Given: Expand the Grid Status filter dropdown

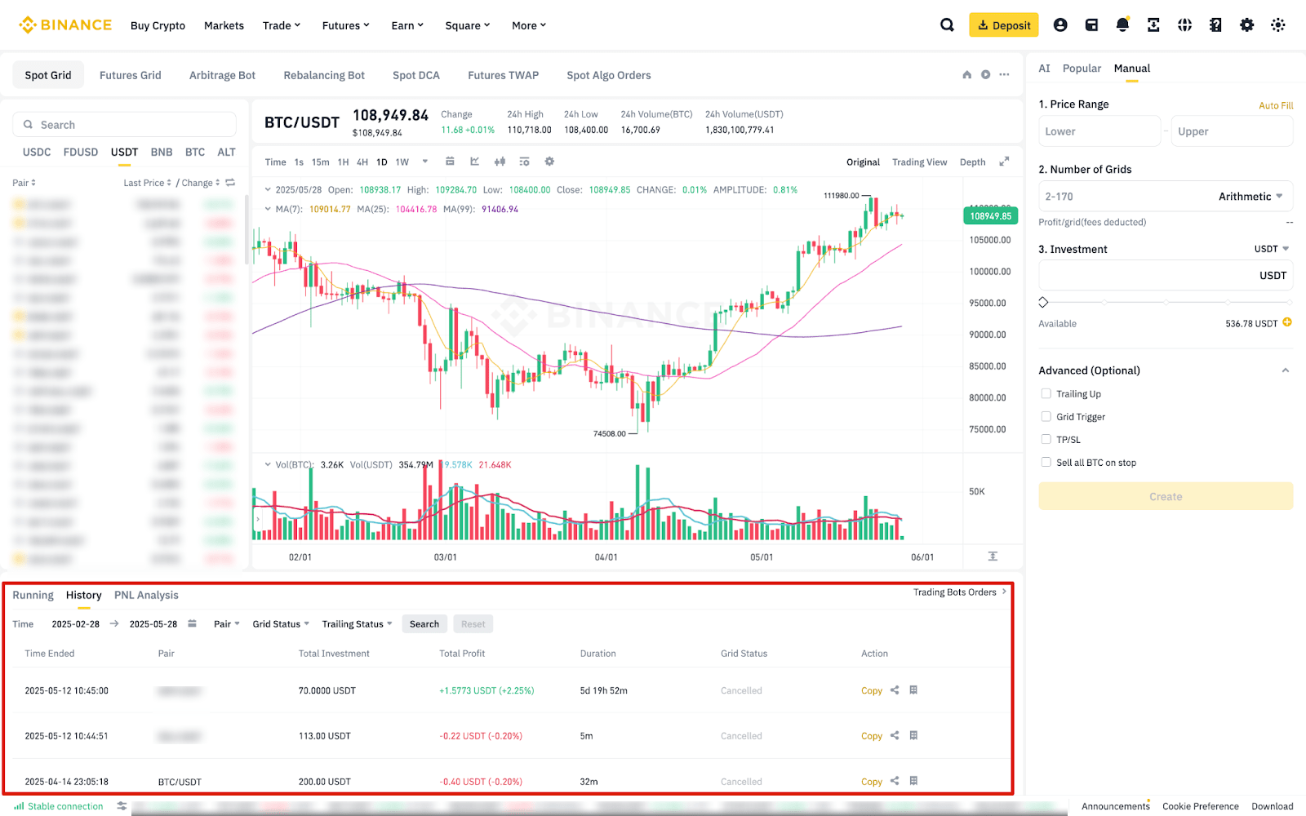Looking at the screenshot, I should (281, 624).
